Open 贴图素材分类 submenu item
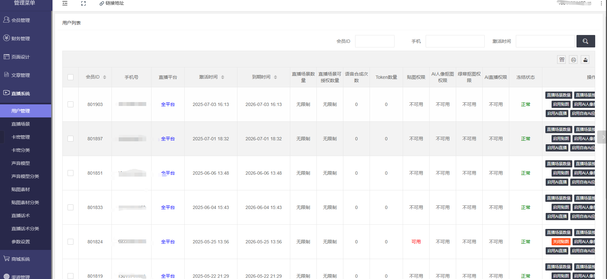607x279 pixels. click(26, 202)
